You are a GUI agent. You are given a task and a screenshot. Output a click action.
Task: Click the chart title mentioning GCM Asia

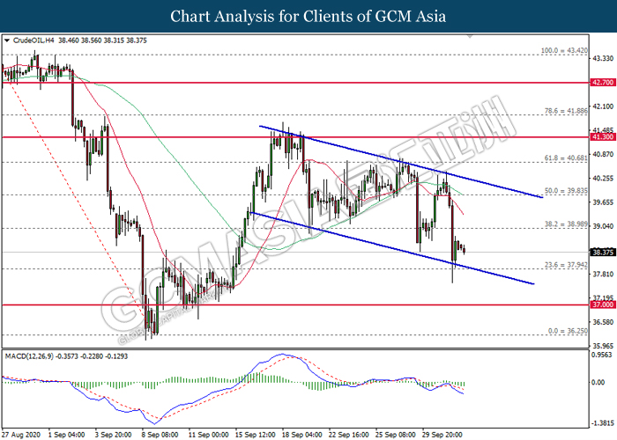pos(308,16)
